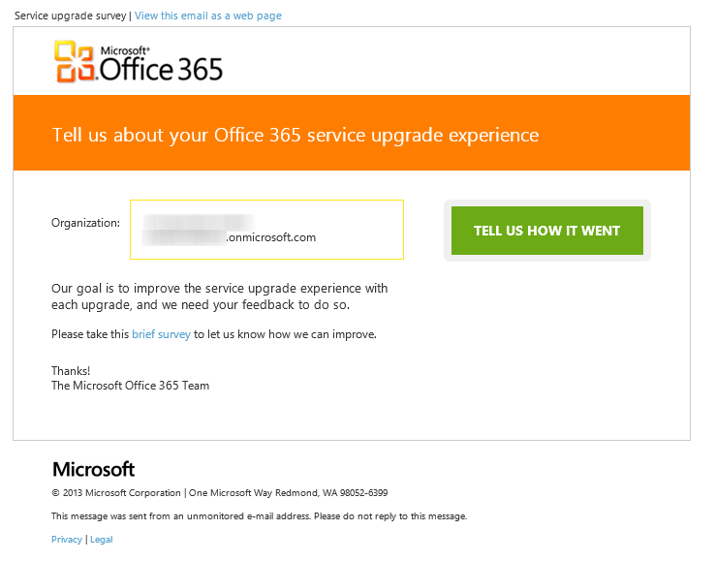The height and width of the screenshot is (561, 716).
Task: Click the unmonitored e-mail address notice
Action: (259, 516)
